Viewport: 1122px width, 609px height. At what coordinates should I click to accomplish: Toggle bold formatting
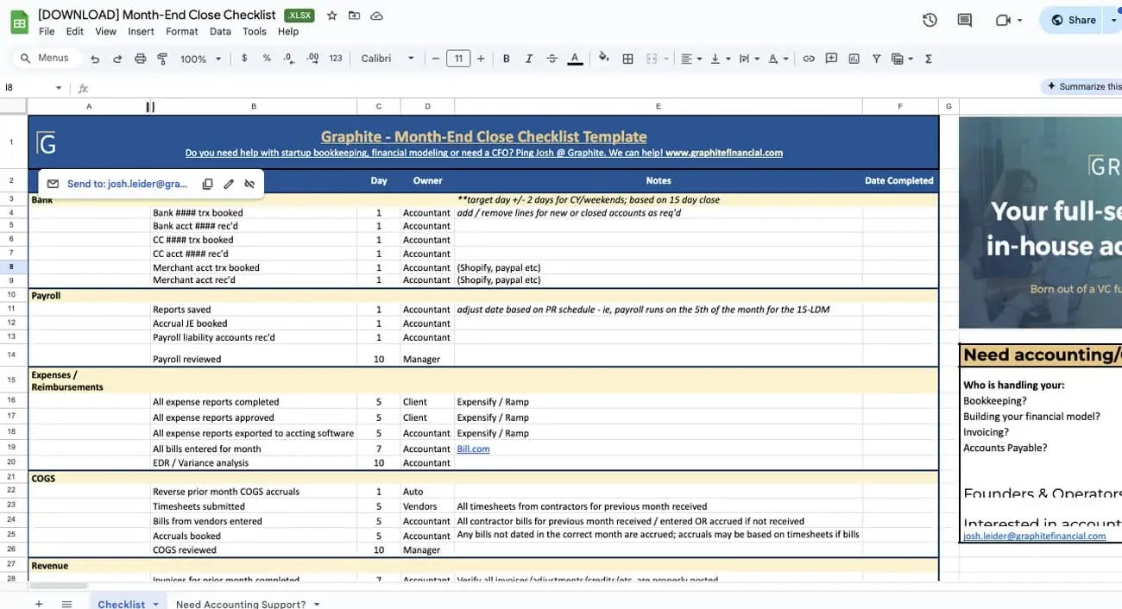pyautogui.click(x=507, y=59)
